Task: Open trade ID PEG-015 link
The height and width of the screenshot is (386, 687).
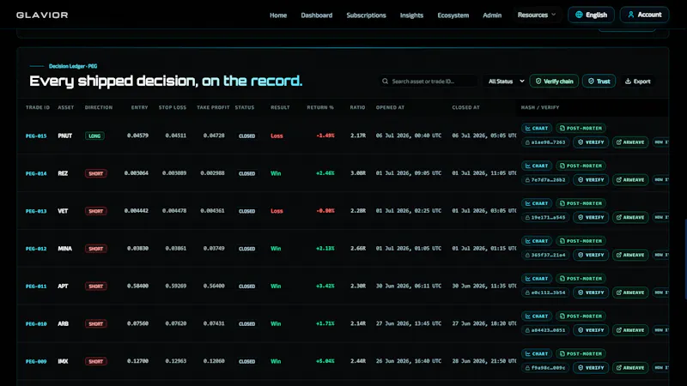Action: tap(36, 136)
